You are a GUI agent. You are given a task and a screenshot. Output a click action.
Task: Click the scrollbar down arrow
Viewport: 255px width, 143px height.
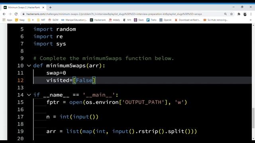click(x=253, y=139)
